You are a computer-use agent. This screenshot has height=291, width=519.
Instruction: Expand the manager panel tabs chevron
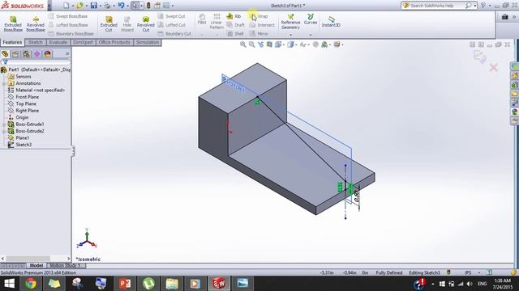[67, 54]
